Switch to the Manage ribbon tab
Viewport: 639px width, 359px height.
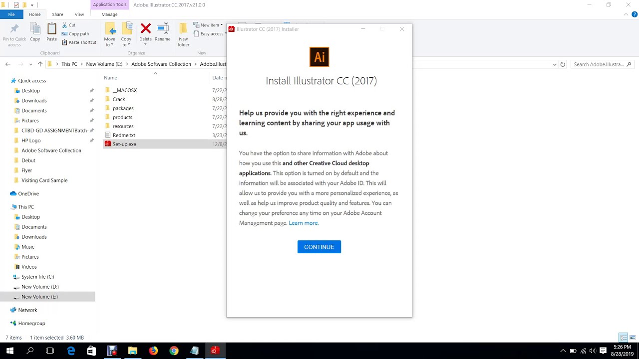(x=109, y=14)
